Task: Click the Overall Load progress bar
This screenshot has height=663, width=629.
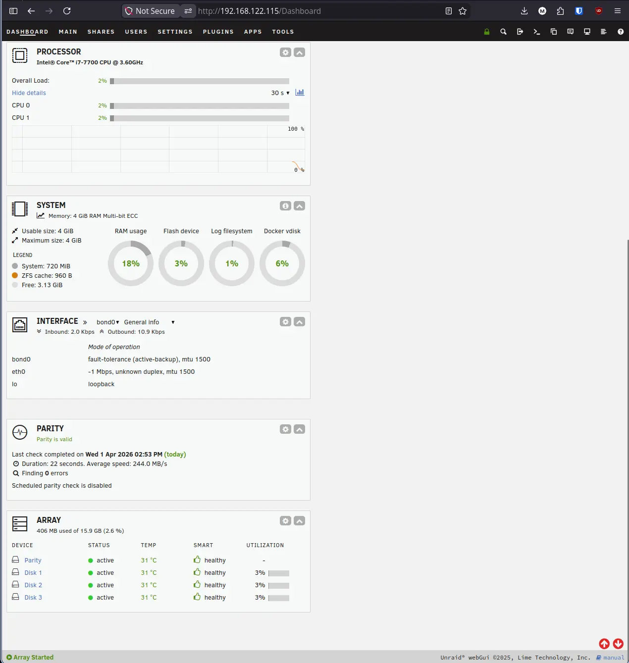Action: 200,81
